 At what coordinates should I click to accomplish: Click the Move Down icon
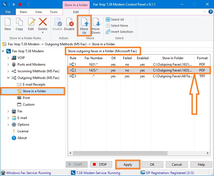96,22
